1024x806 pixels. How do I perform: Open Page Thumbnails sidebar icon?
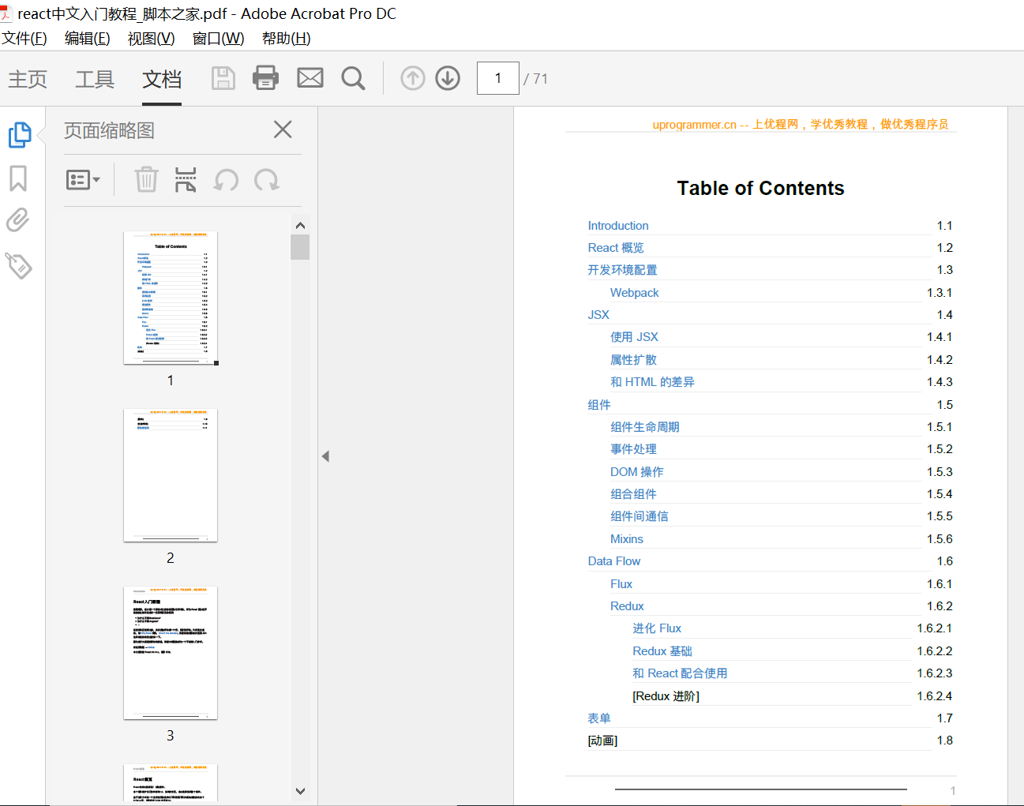click(20, 135)
